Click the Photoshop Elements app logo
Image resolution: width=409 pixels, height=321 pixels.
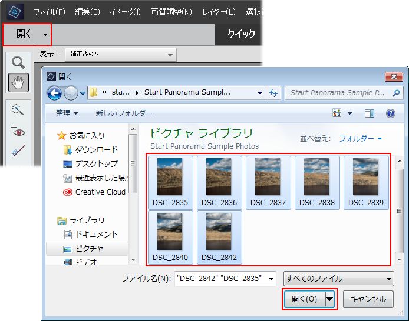15,12
